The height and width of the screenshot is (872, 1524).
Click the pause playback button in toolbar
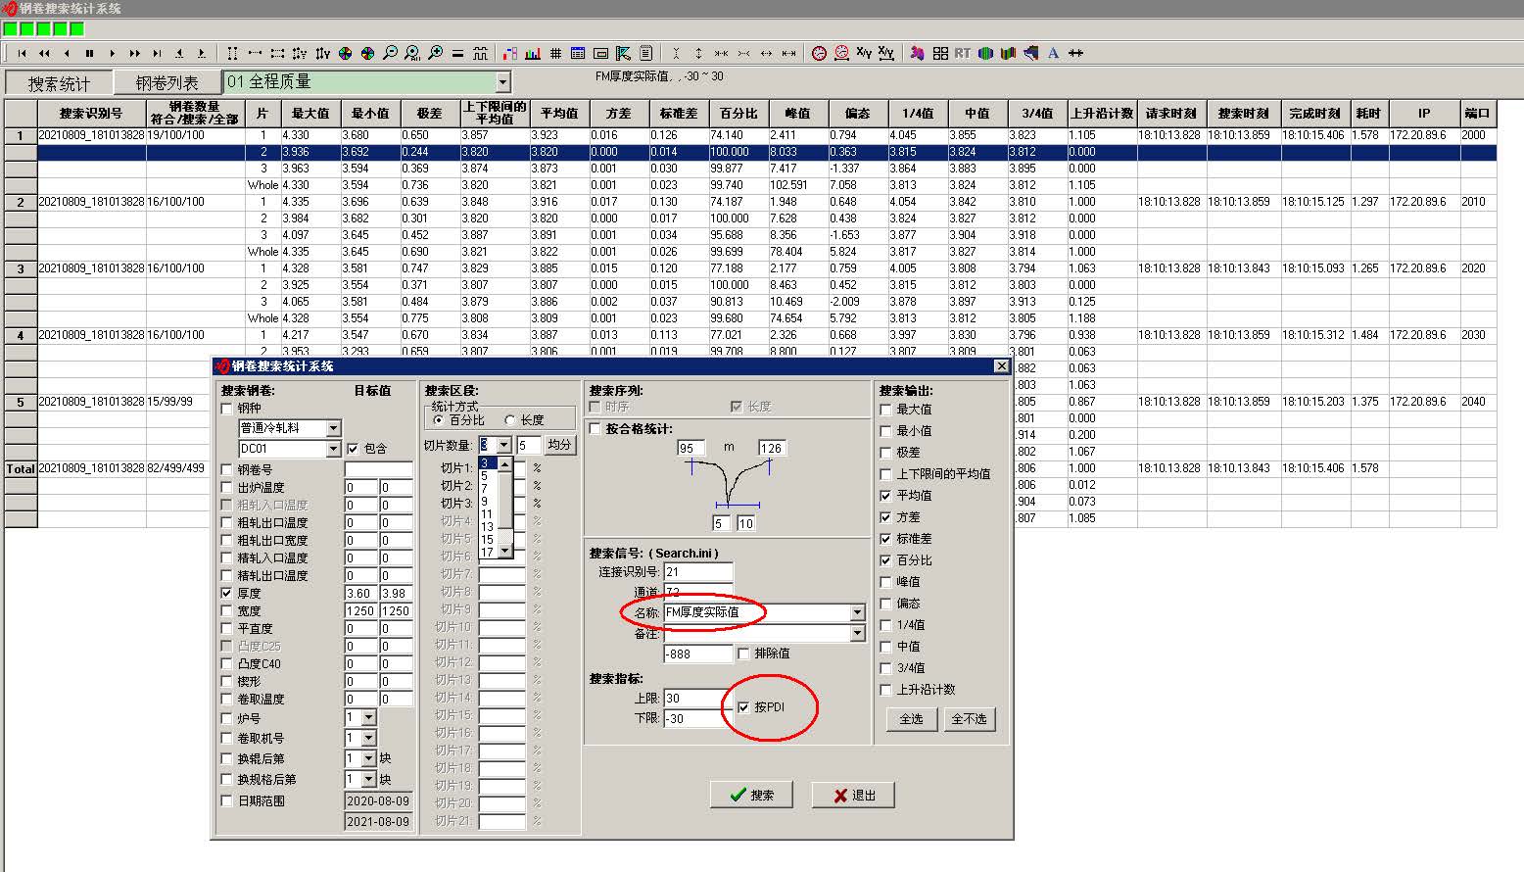click(89, 53)
